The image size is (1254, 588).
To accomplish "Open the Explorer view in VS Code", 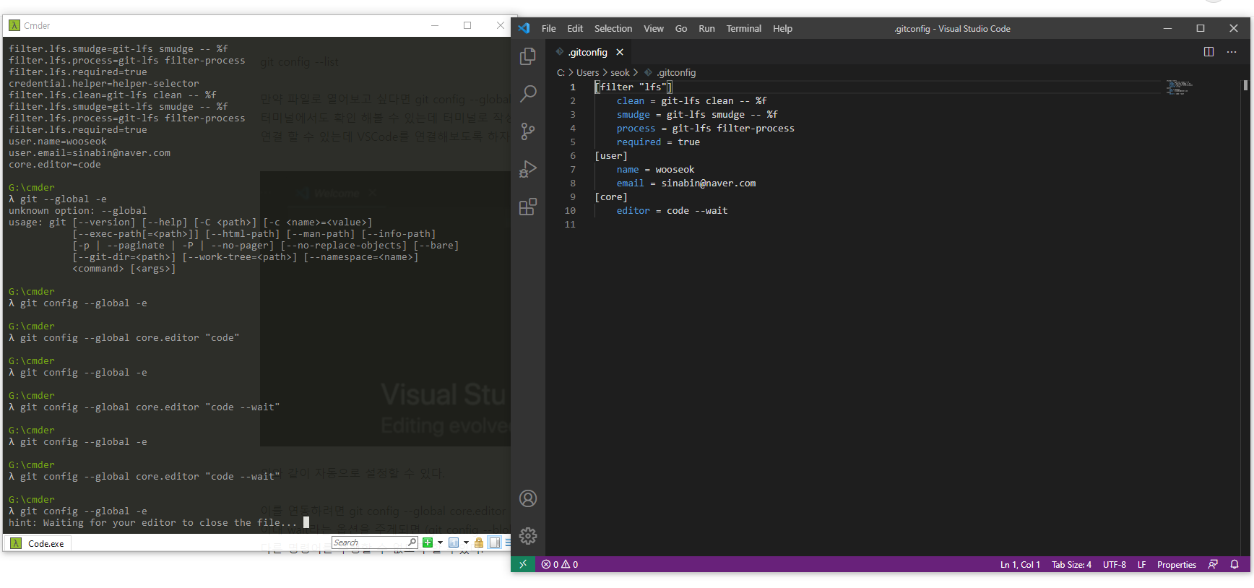I will coord(528,56).
